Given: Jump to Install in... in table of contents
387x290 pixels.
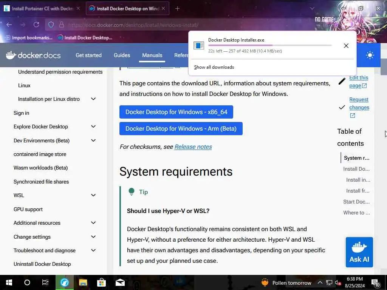Looking at the screenshot, I should (x=358, y=180).
